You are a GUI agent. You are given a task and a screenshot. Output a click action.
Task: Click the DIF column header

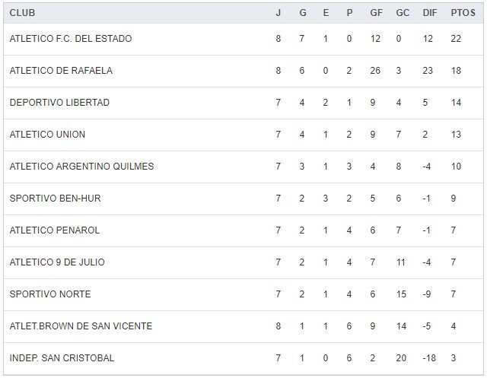pyautogui.click(x=429, y=13)
